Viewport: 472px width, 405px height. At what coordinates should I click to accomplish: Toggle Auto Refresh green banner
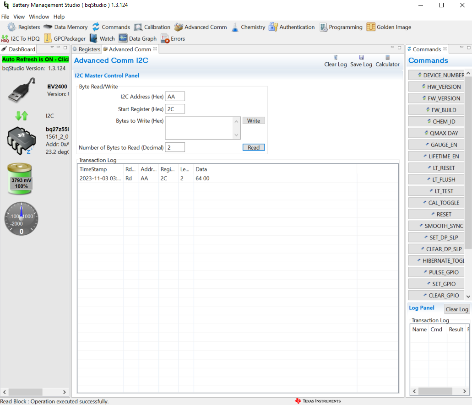click(35, 59)
